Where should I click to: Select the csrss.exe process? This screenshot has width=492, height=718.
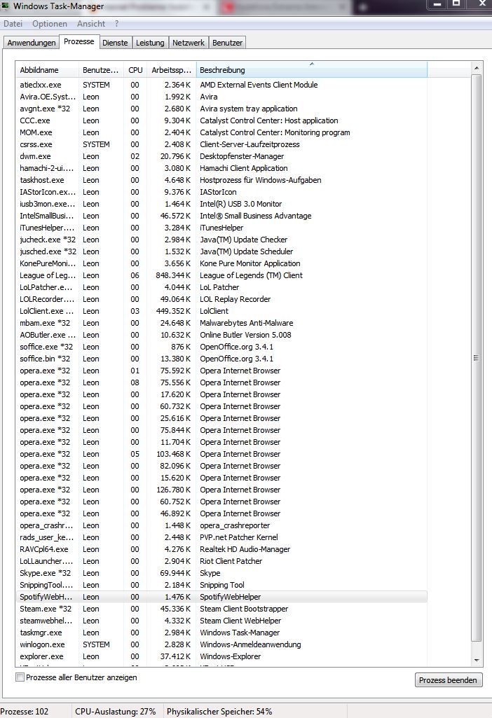(x=221, y=144)
